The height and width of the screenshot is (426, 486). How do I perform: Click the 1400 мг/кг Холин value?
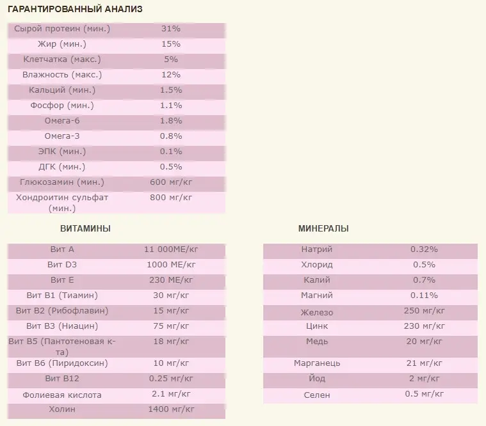coord(171,409)
